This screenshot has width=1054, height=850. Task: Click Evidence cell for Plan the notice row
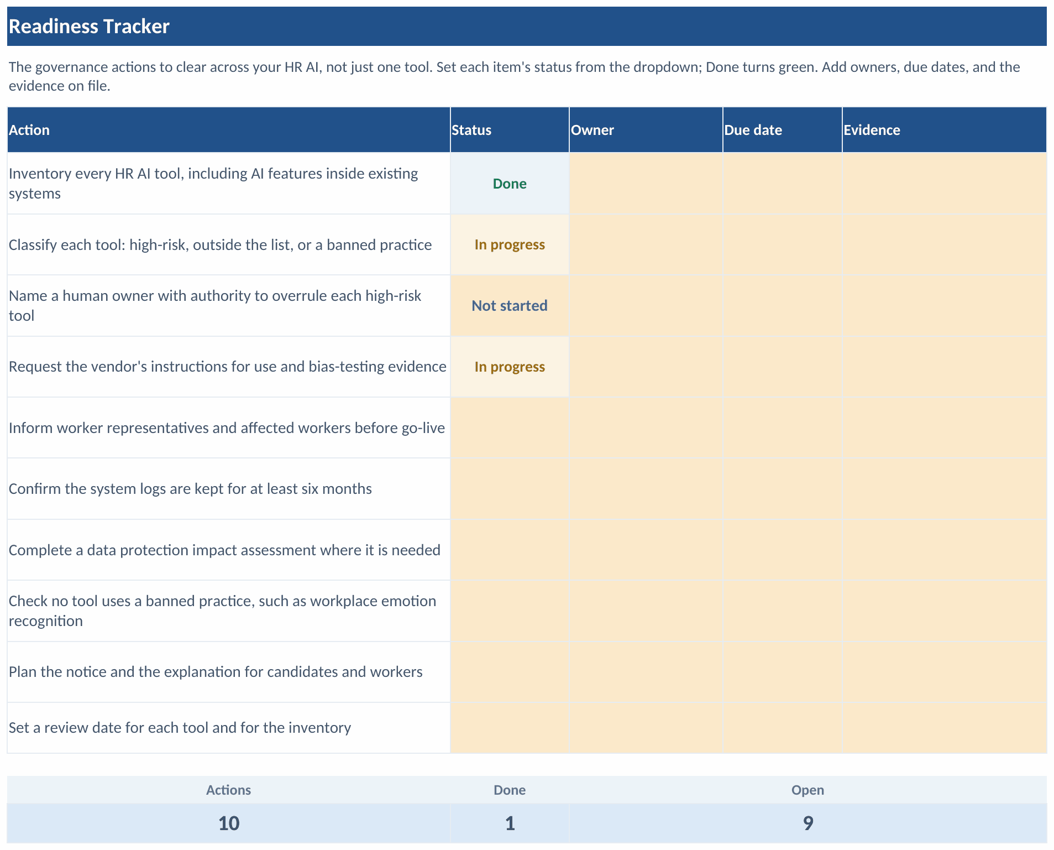pyautogui.click(x=945, y=672)
